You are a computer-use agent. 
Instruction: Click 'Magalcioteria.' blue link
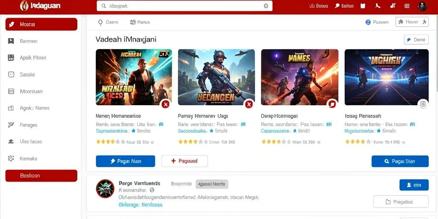point(360,131)
